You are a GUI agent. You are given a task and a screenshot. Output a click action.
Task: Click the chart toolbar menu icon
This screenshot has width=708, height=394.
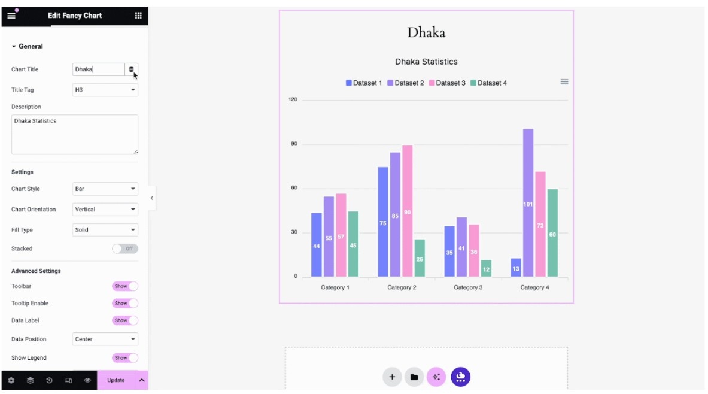point(564,82)
